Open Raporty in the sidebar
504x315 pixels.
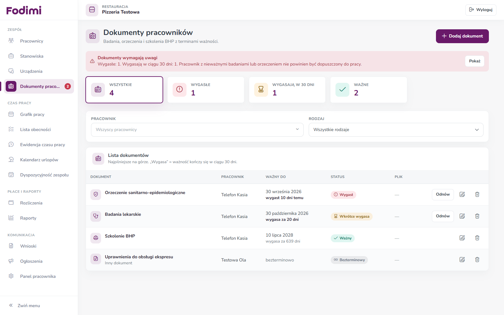click(39, 218)
